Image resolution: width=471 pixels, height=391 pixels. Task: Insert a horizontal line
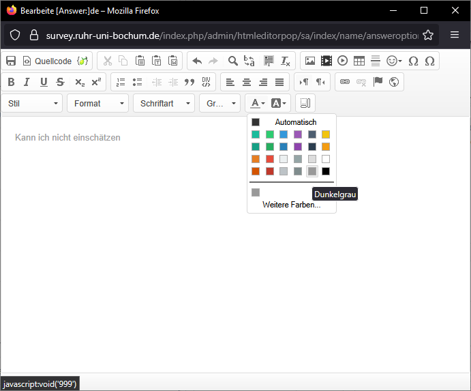376,61
